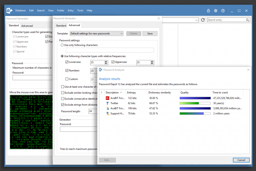Sort by Time to crack column
Image resolution: width=256 pixels, height=171 pixels.
[x=227, y=93]
